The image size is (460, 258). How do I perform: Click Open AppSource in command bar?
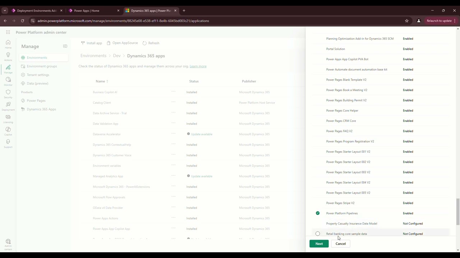(x=122, y=43)
